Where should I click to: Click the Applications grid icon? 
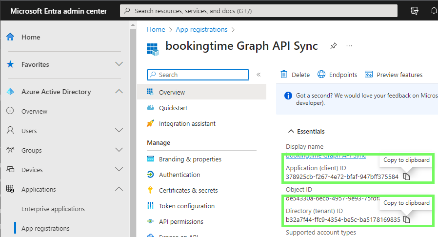tap(10, 189)
